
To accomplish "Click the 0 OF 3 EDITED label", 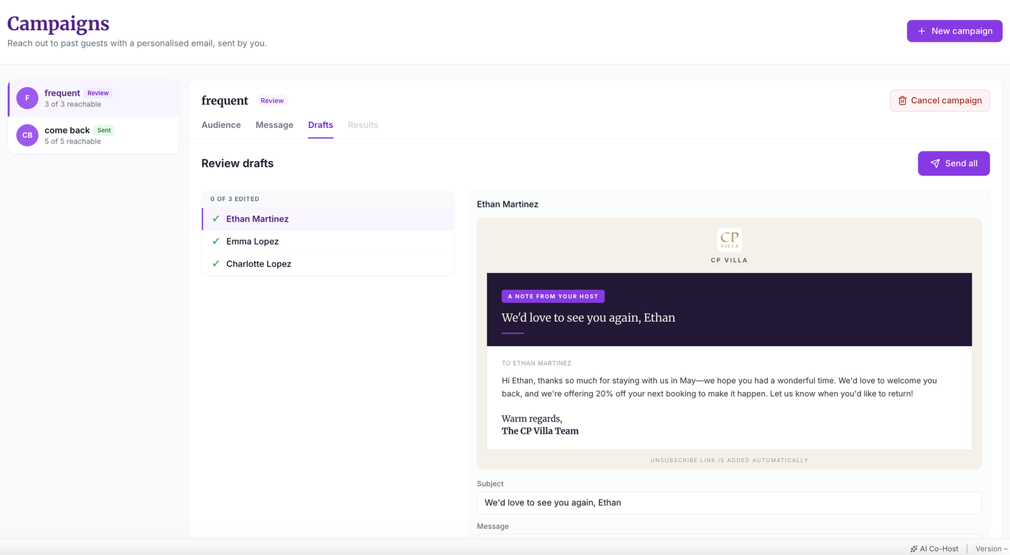I will pos(234,199).
